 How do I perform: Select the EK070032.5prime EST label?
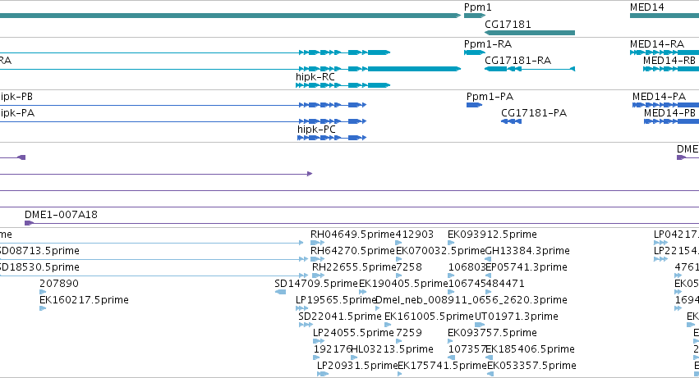click(440, 251)
